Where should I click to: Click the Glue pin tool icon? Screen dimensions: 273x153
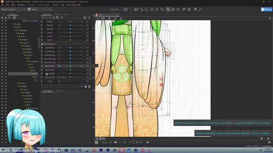click(x=195, y=9)
